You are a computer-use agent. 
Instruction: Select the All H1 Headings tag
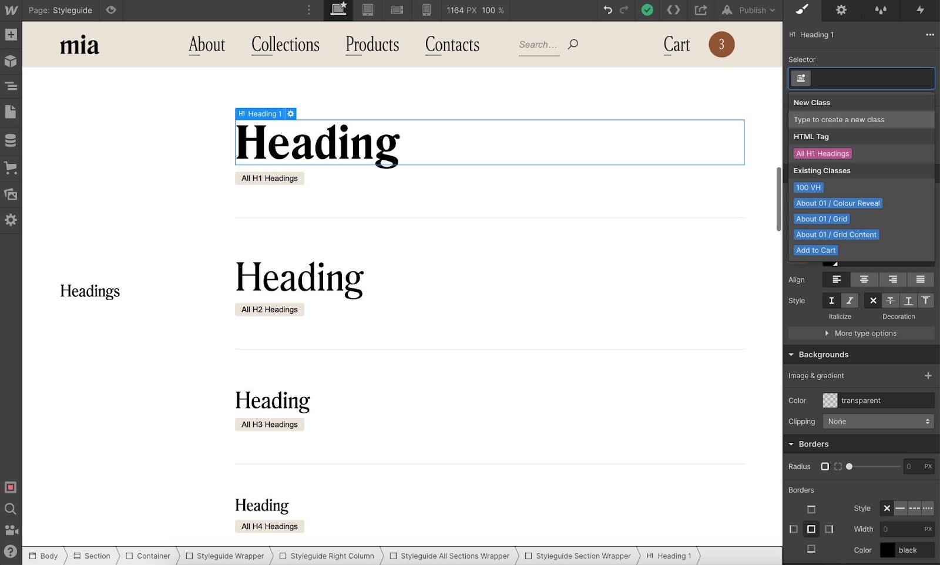click(x=822, y=154)
